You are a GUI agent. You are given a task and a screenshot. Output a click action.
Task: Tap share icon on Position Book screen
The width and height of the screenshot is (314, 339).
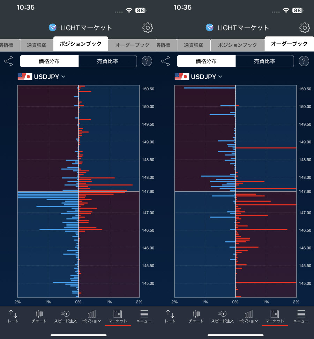point(9,61)
